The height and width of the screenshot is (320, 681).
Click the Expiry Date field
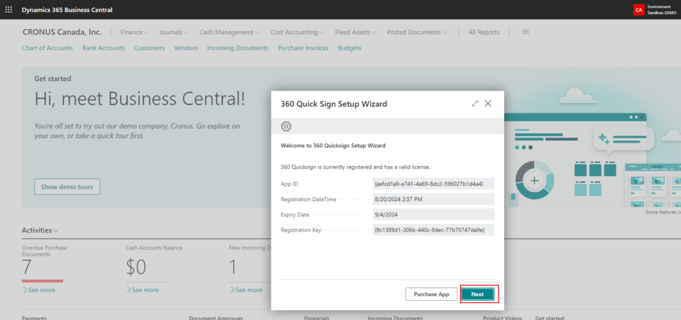(434, 214)
